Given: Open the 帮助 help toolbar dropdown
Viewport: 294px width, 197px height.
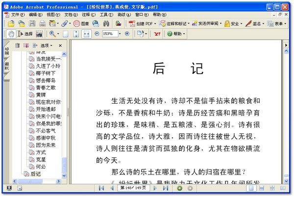Looking at the screenshot, I should click(x=176, y=34).
